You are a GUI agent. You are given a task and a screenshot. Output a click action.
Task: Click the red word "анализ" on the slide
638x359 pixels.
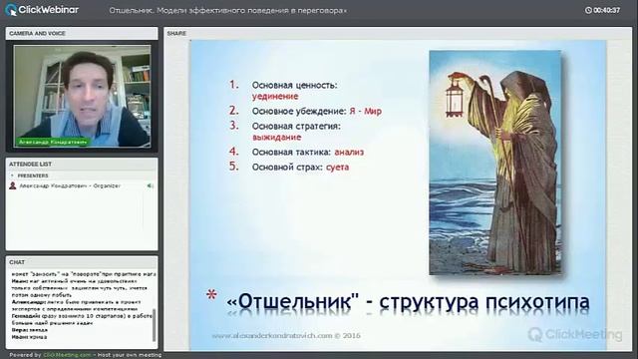click(x=349, y=152)
